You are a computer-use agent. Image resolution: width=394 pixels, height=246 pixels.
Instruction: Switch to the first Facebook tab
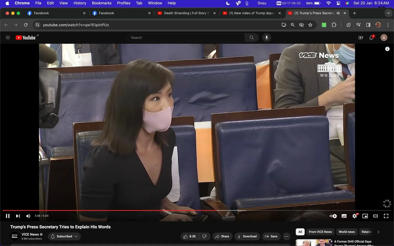56,13
